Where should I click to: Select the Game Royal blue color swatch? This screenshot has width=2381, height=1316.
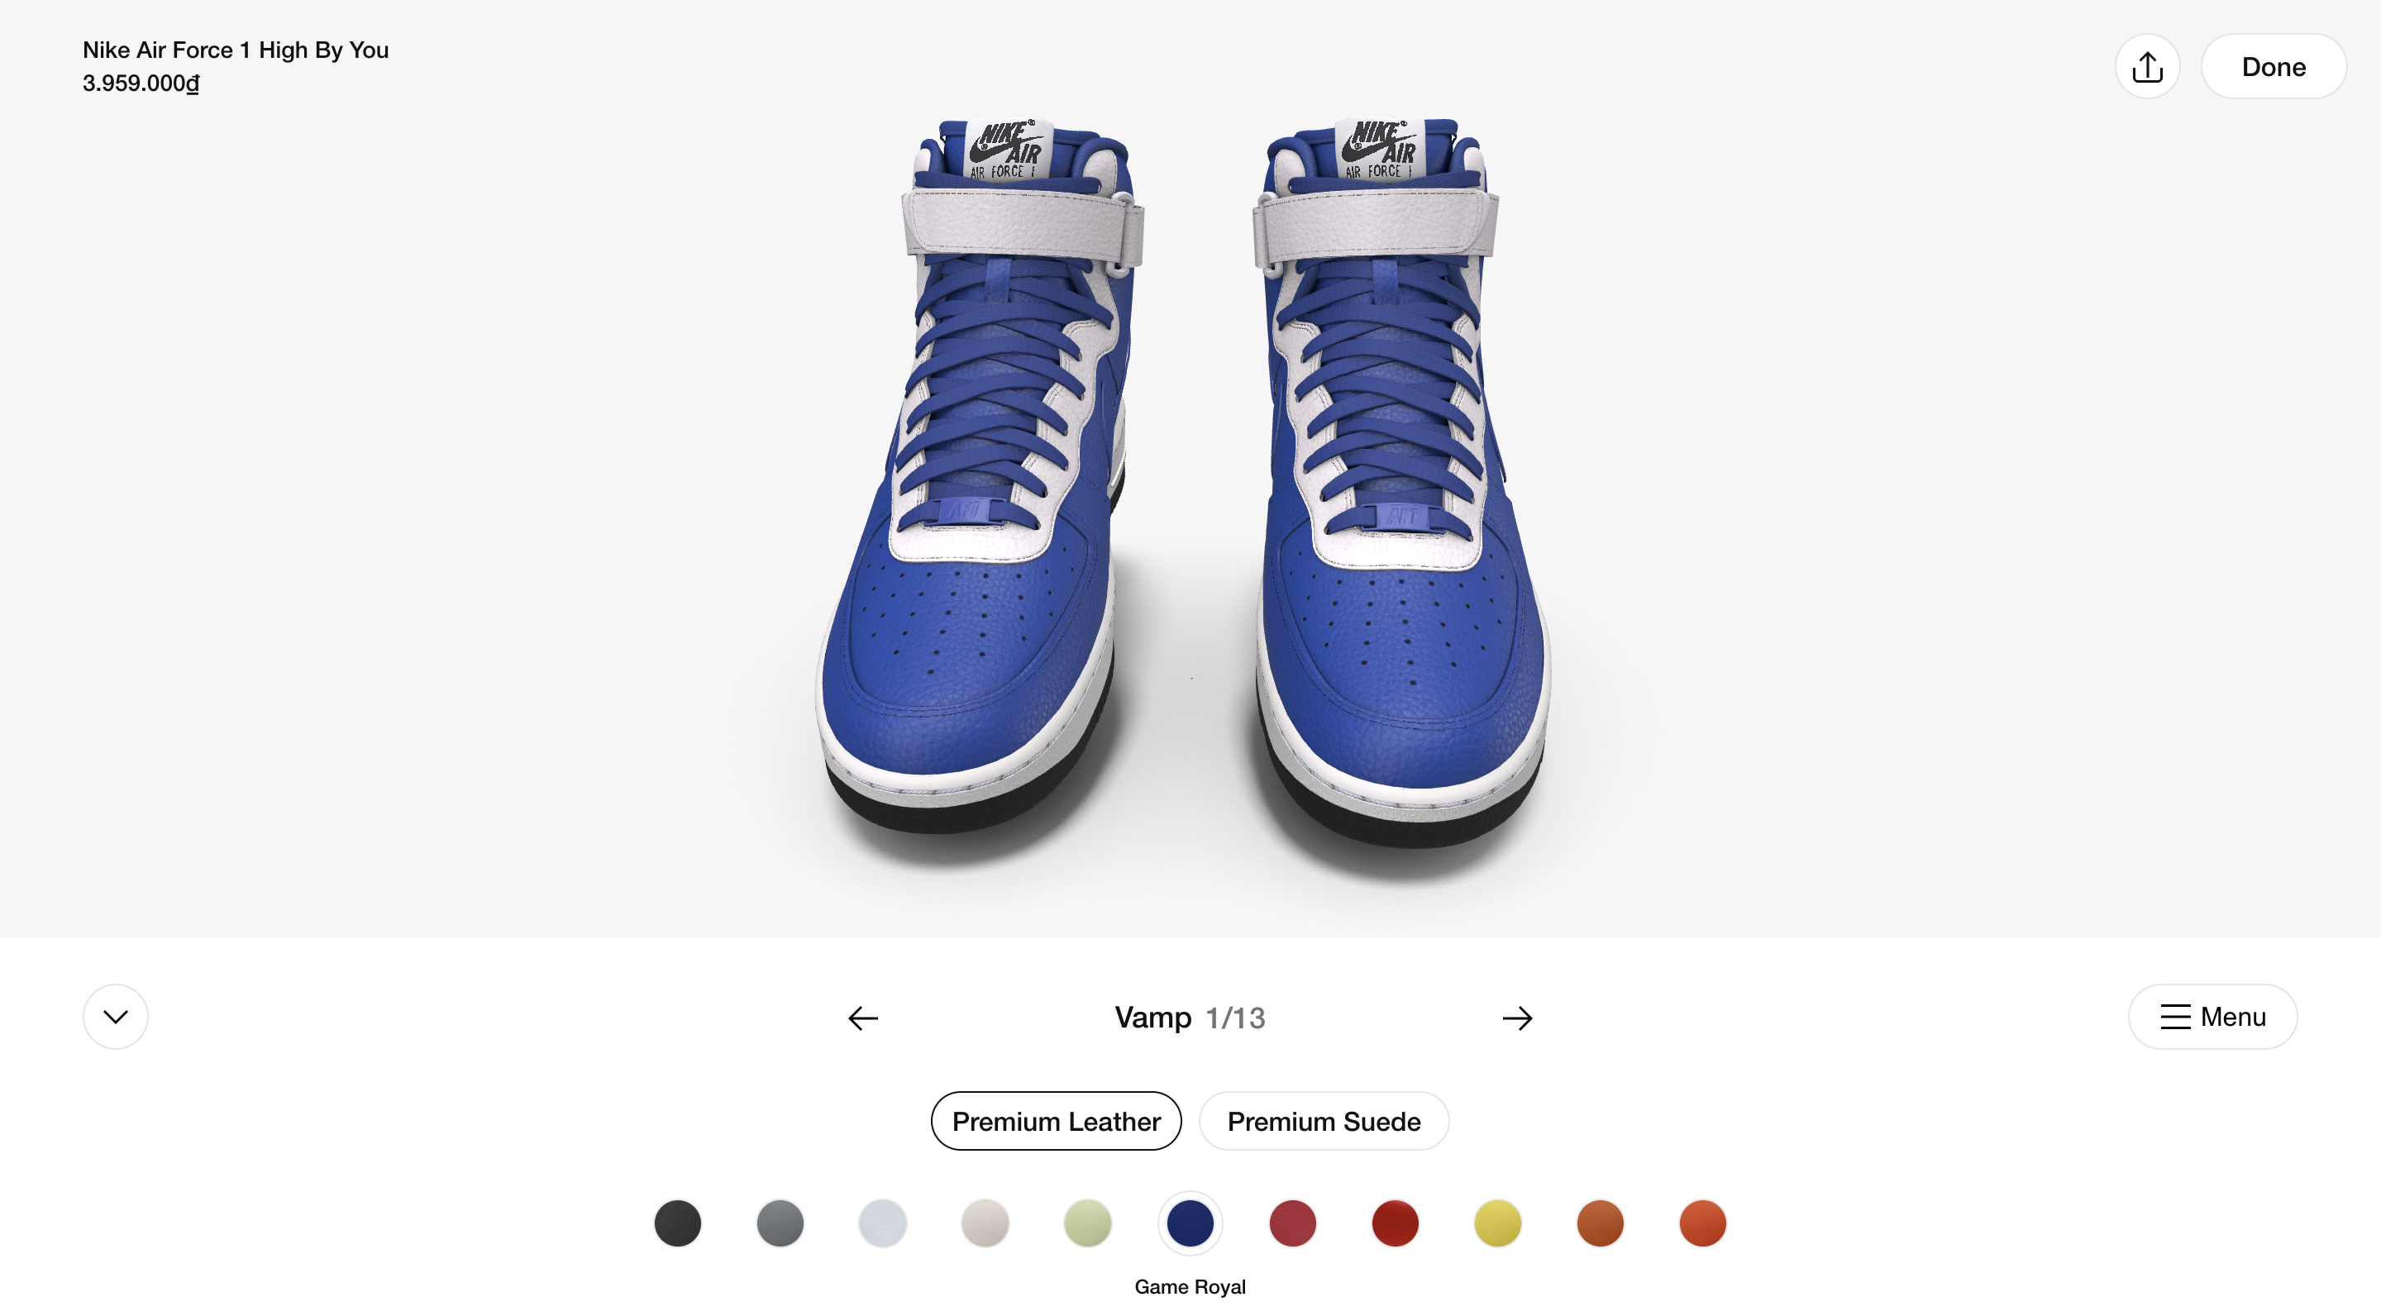[x=1190, y=1222]
